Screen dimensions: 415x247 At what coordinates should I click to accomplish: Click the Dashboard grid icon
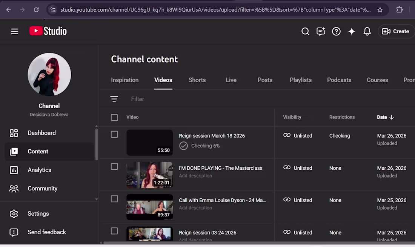coord(14,133)
